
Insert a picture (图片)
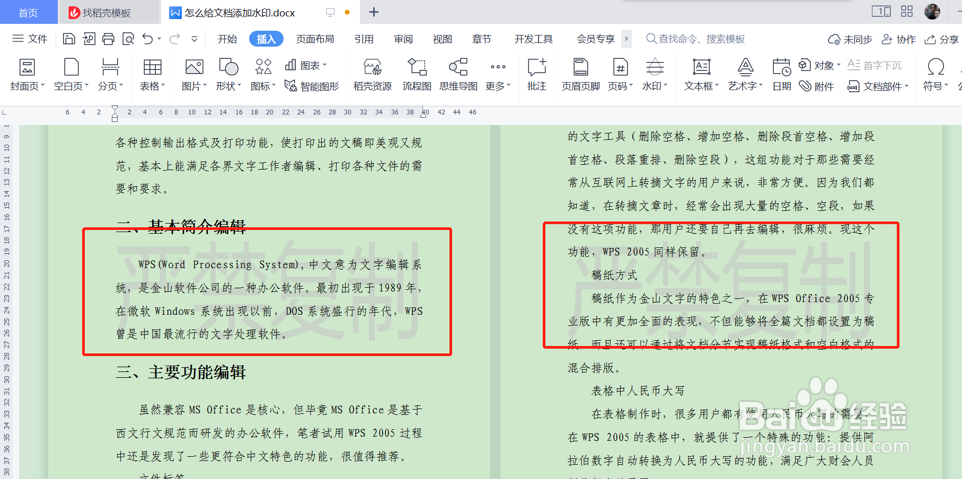[194, 75]
